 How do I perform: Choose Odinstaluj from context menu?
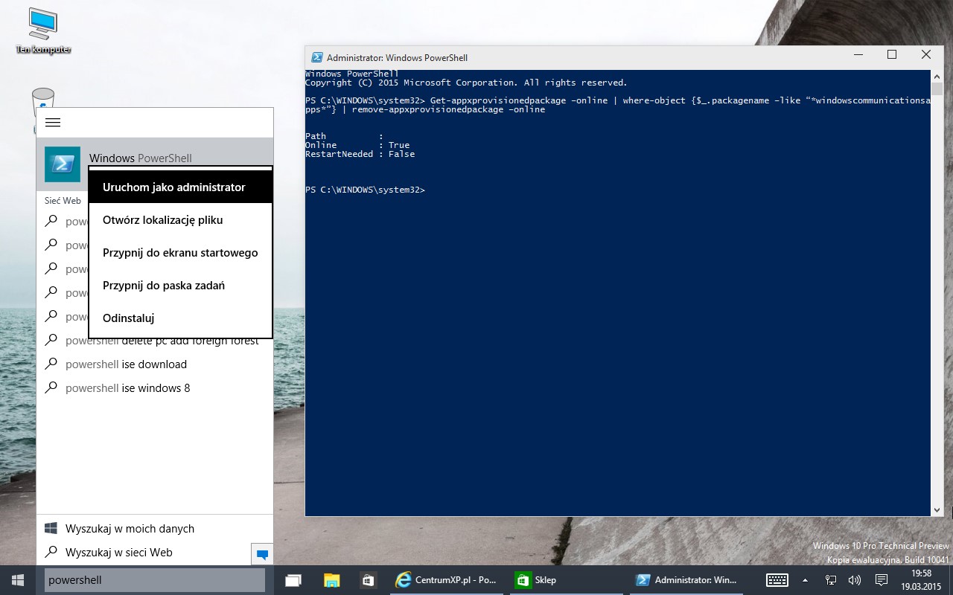[x=180, y=318]
